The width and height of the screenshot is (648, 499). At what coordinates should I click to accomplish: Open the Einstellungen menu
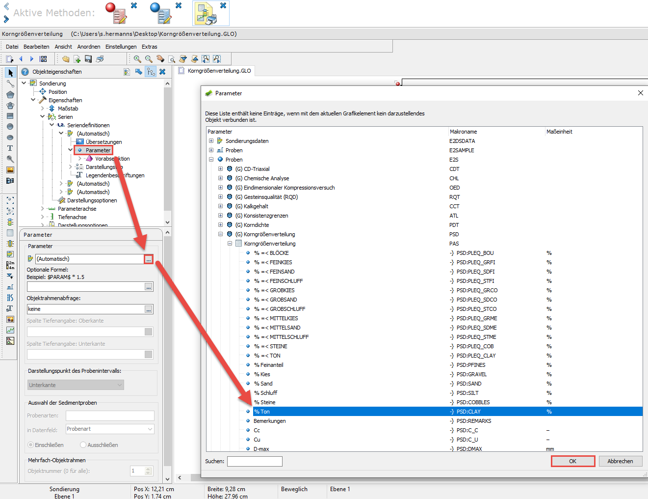pos(121,47)
